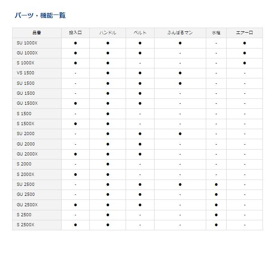Click the GU 2000X row label

(x=27, y=154)
